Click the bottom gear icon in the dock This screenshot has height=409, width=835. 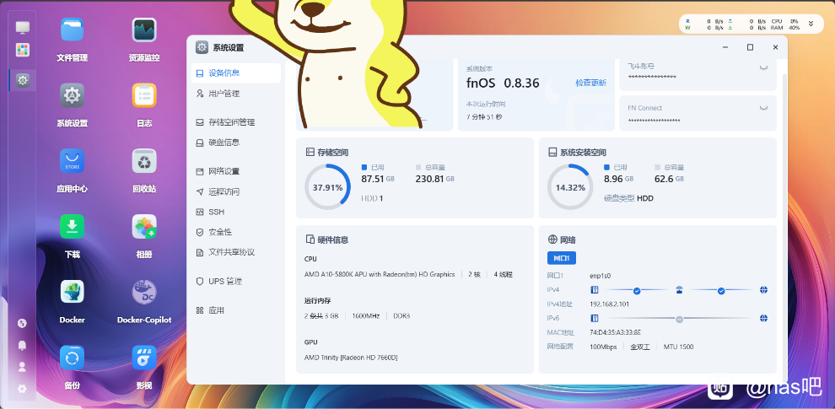pyautogui.click(x=22, y=389)
